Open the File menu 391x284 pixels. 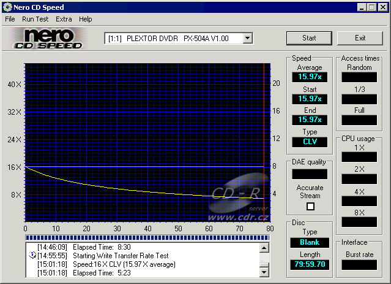coord(10,19)
